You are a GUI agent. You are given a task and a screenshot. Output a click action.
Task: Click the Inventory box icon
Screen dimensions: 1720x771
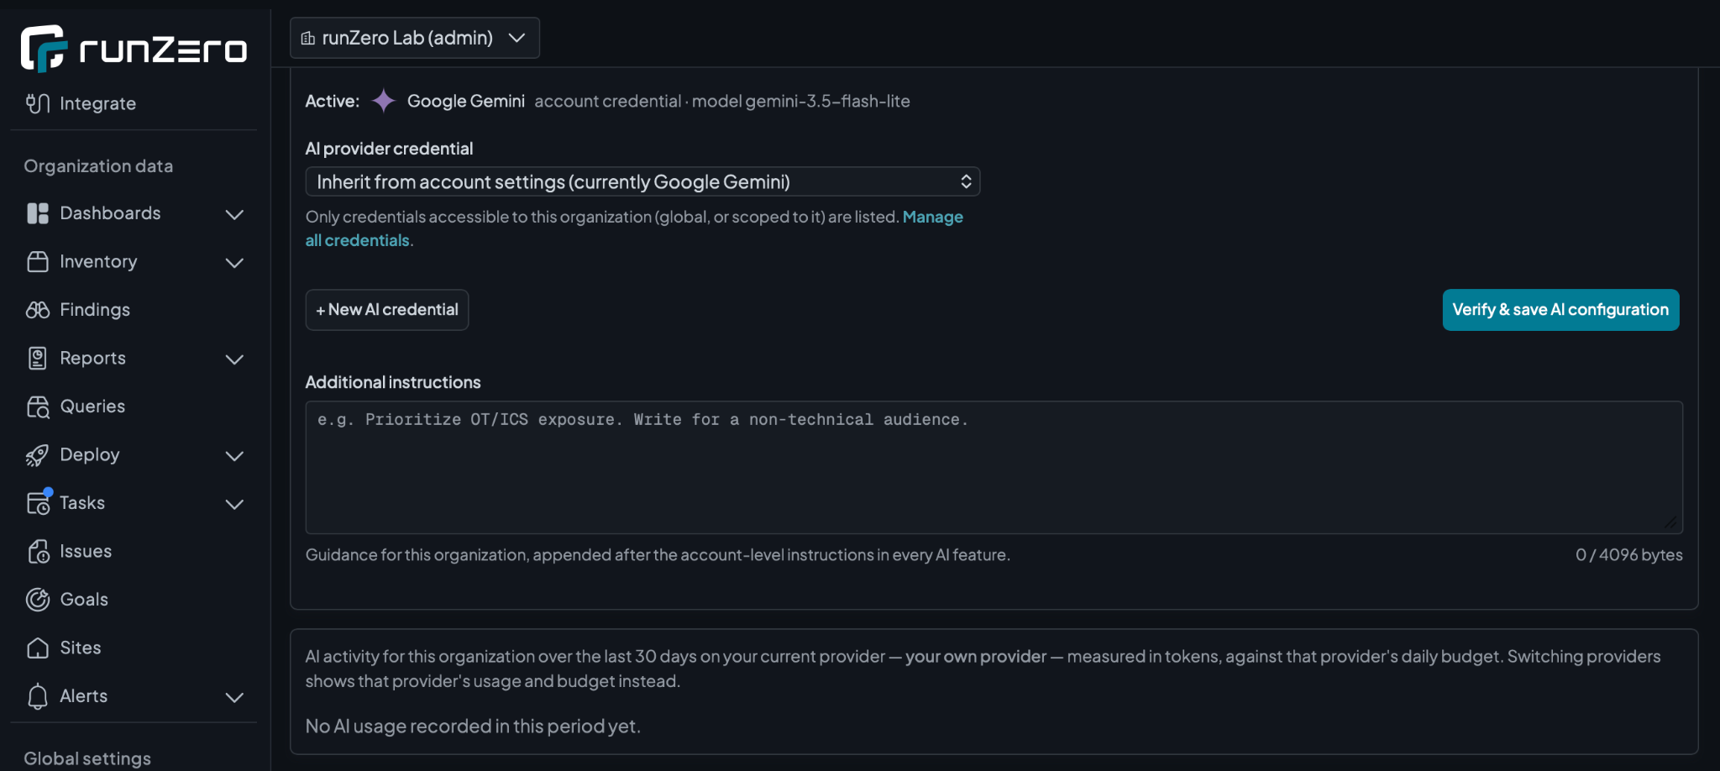(38, 262)
